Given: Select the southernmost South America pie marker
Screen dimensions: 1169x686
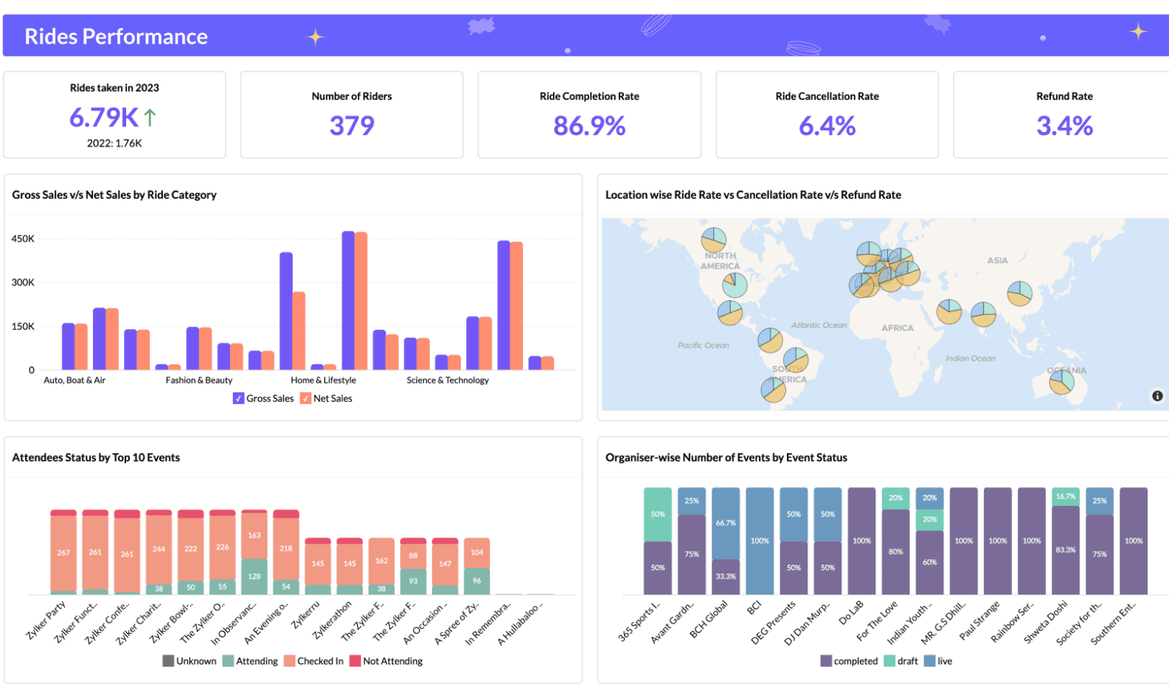Looking at the screenshot, I should pyautogui.click(x=774, y=389).
